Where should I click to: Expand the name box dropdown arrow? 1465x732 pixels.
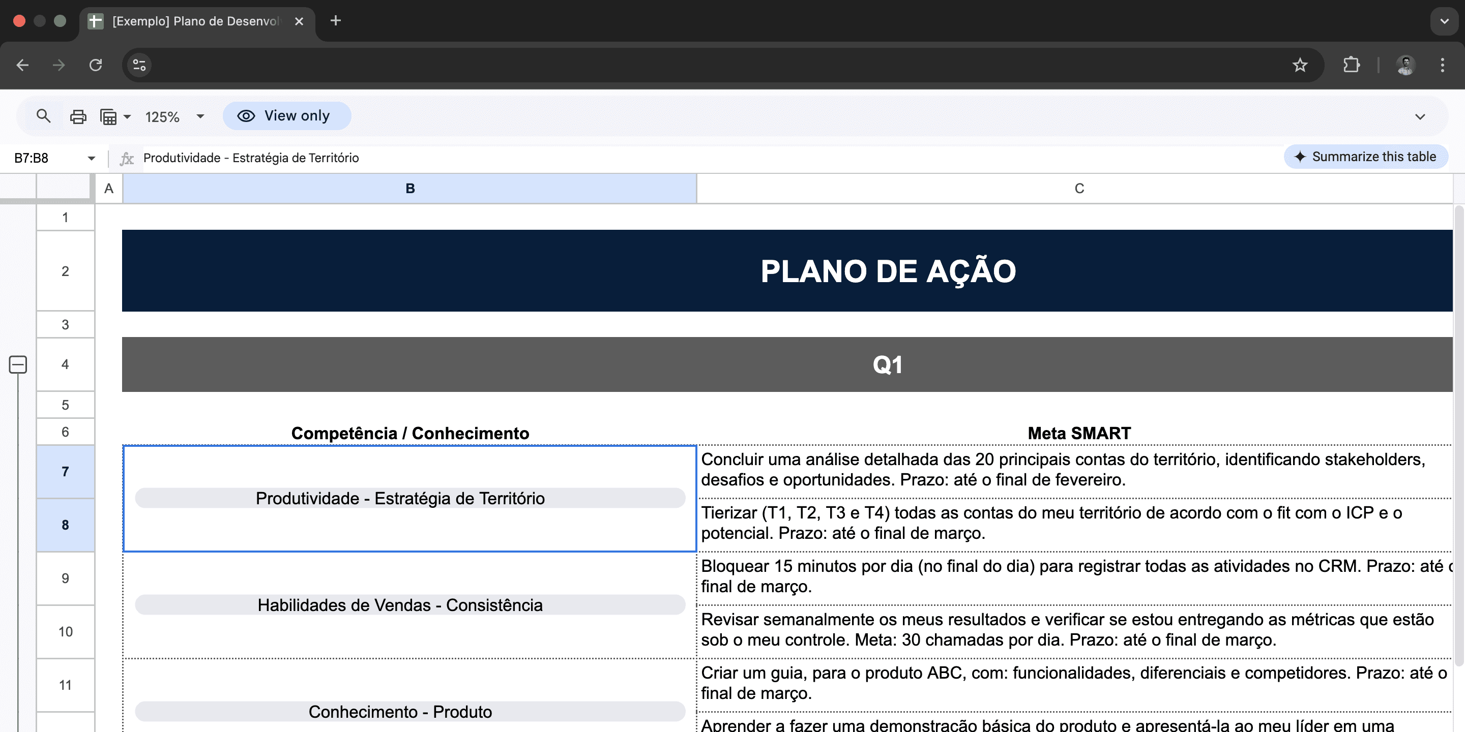91,158
